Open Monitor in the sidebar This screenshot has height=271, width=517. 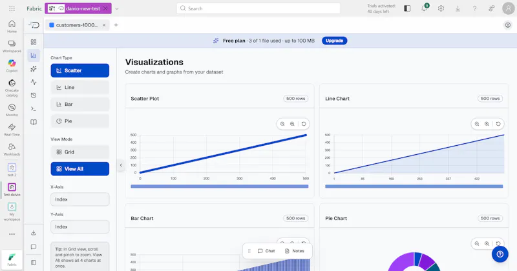[x=12, y=110]
